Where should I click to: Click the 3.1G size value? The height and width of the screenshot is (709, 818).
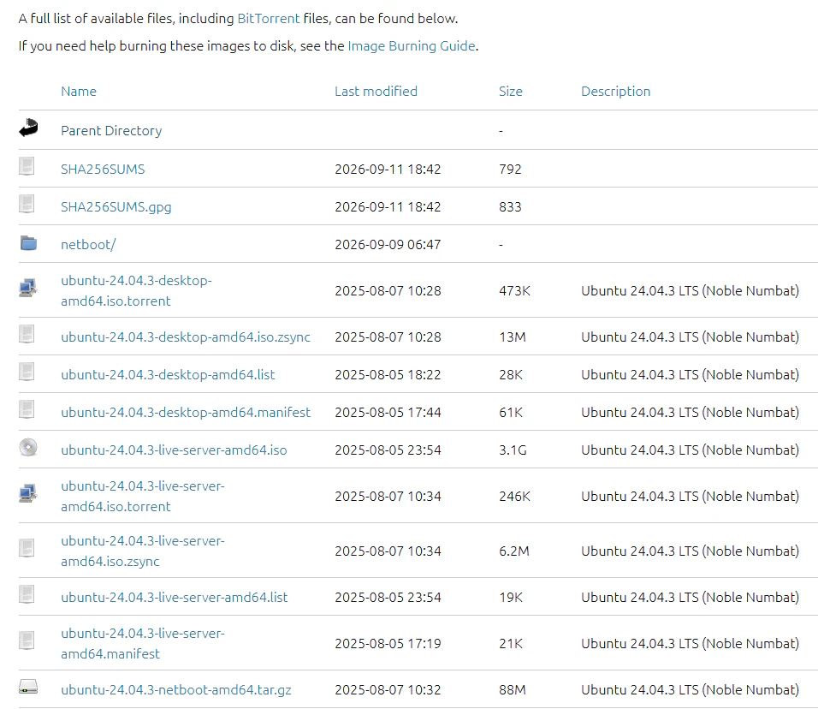513,450
